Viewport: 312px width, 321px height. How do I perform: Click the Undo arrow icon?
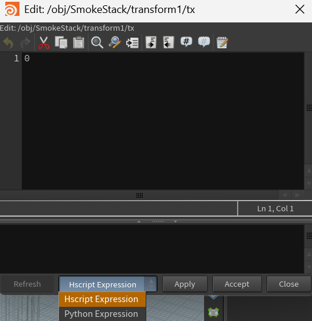[x=8, y=42]
